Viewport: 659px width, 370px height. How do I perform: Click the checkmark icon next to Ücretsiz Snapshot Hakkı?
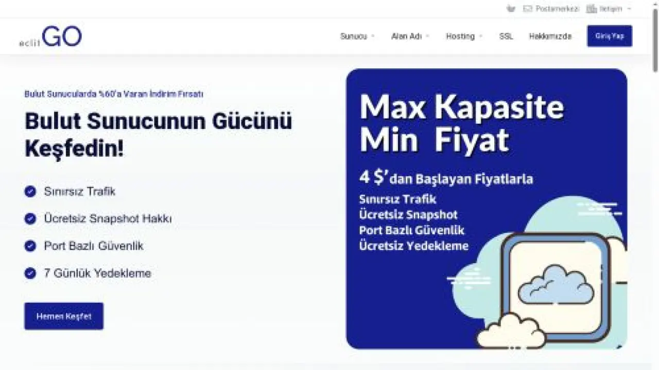(30, 218)
